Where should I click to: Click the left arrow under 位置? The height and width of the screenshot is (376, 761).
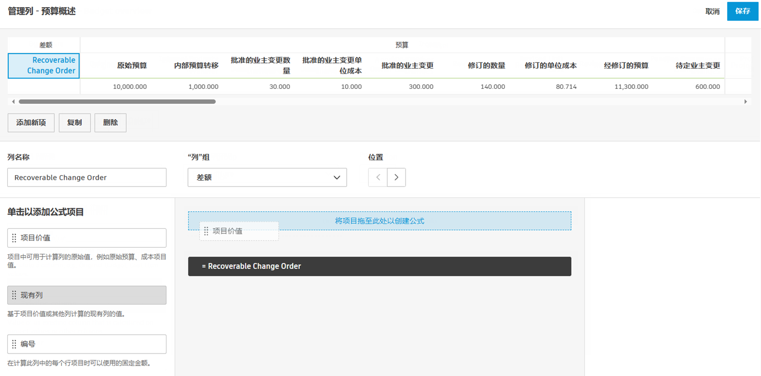coord(377,177)
